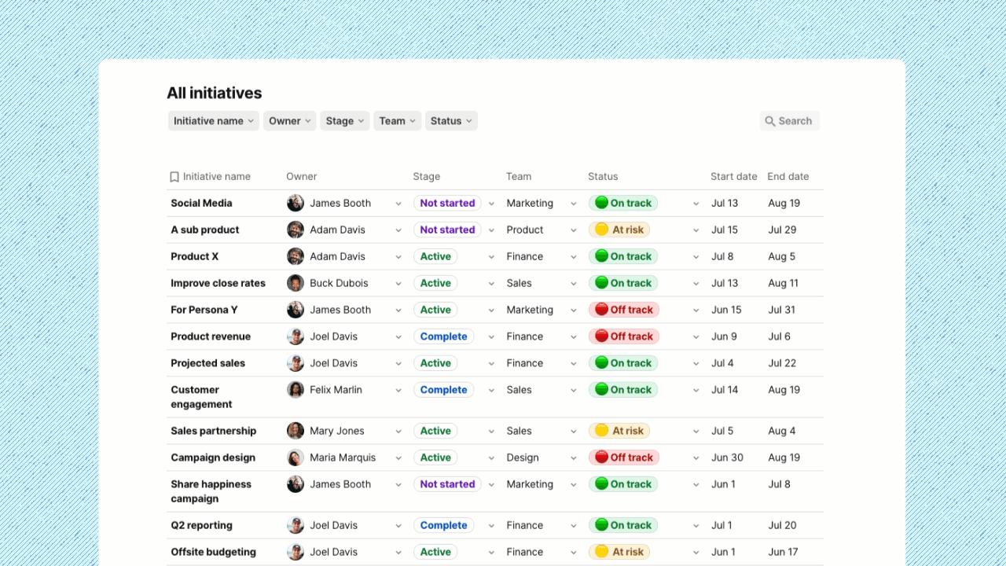Image resolution: width=1006 pixels, height=566 pixels.
Task: Click Mary Jones's avatar in Sales partnership row
Action: click(296, 431)
